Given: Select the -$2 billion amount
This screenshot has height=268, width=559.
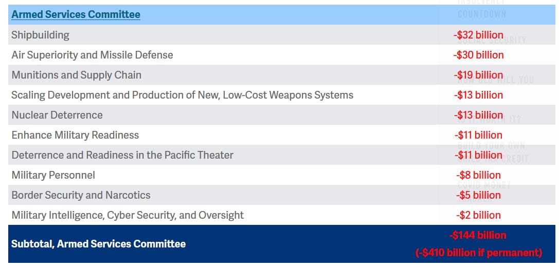Looking at the screenshot, I should tap(478, 215).
